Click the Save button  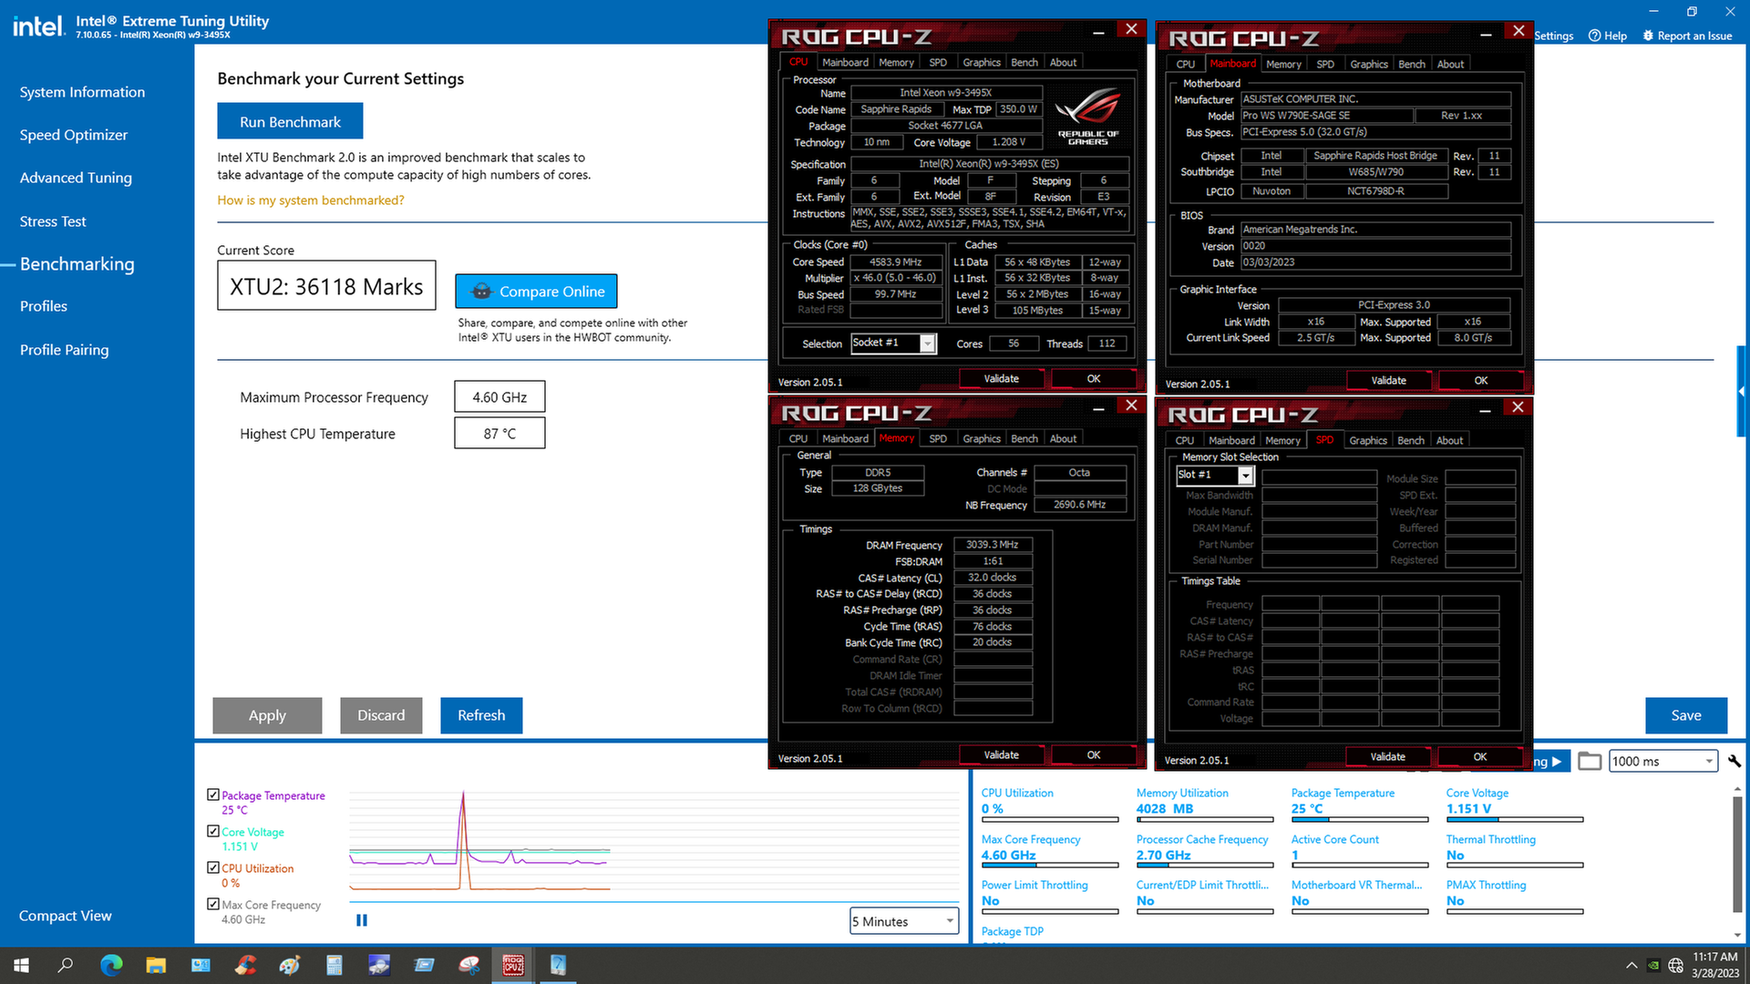click(x=1686, y=715)
